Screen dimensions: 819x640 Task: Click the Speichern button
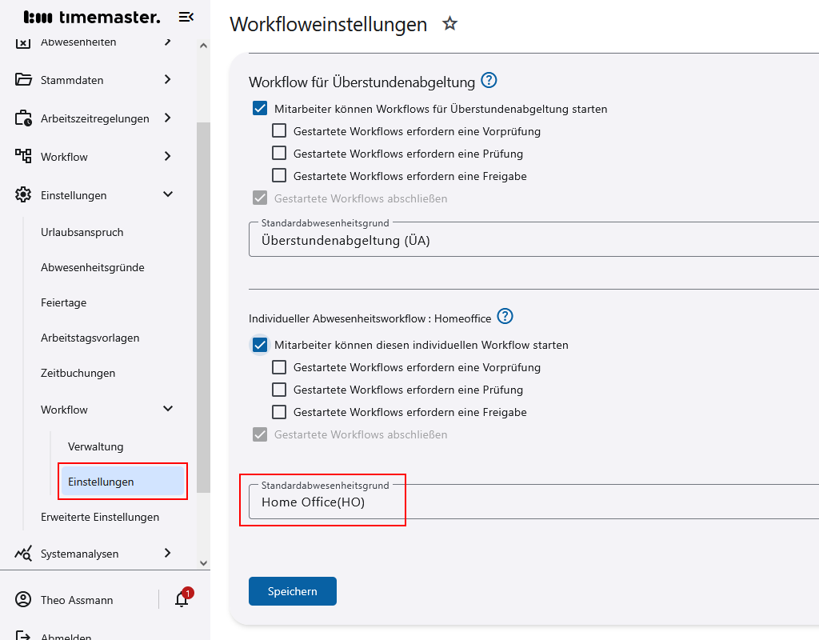point(293,591)
